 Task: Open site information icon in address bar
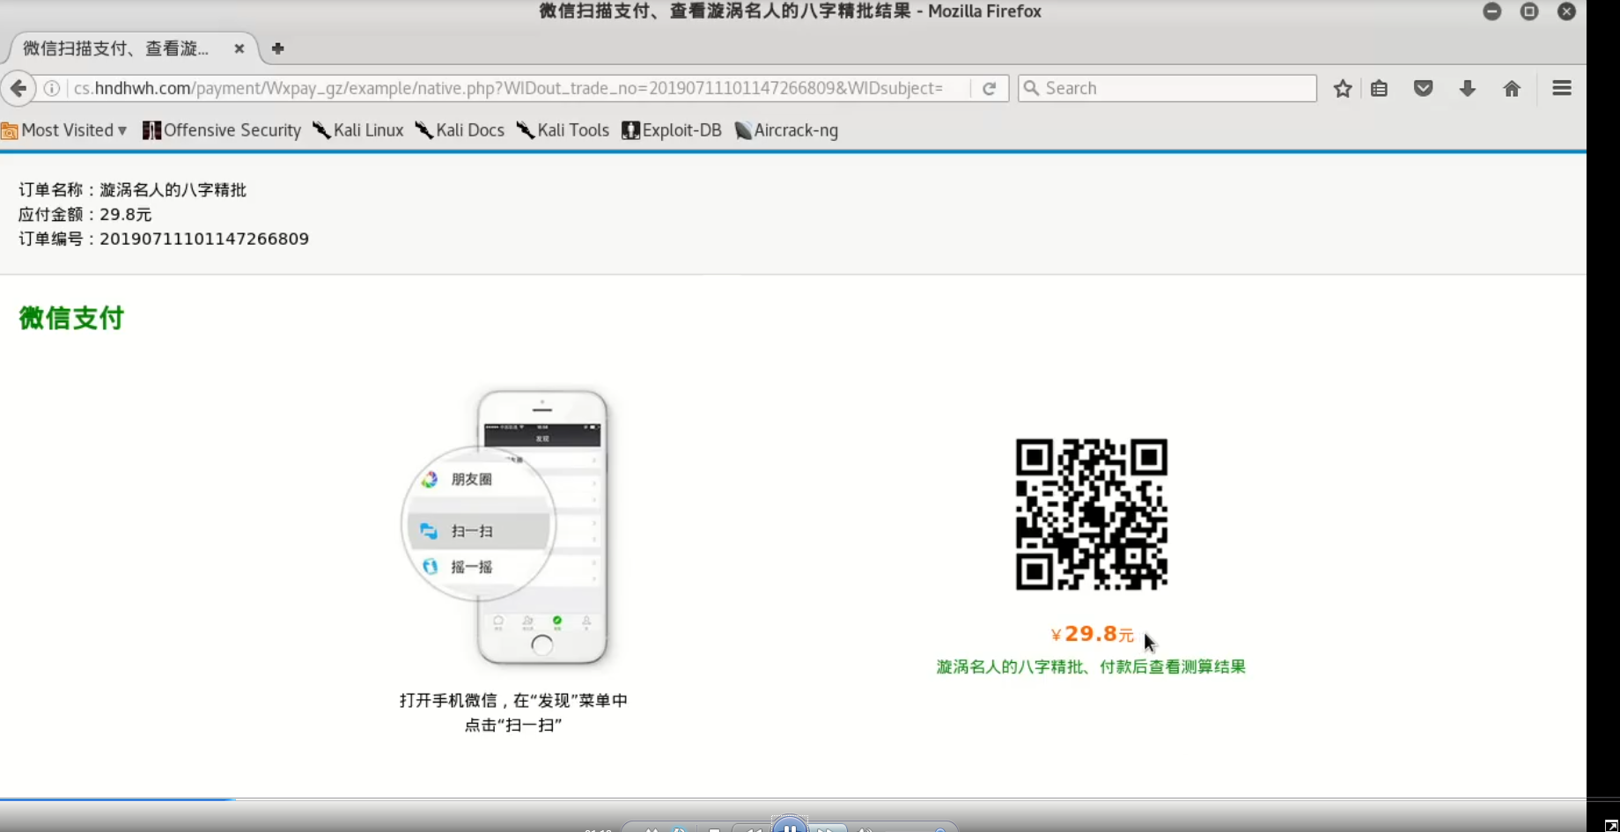click(x=52, y=88)
